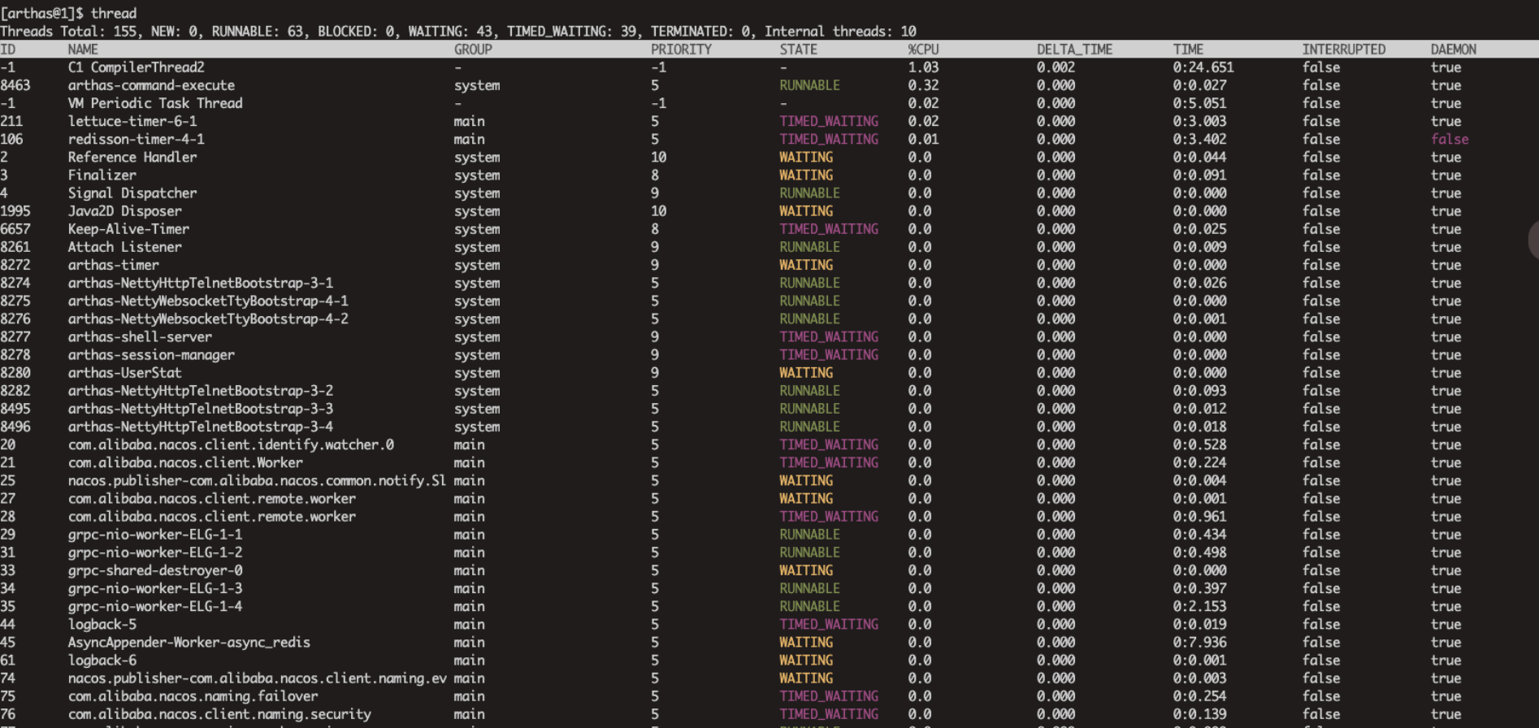Screen dimensions: 1539x728
Task: Click 'Internal threads: 10' summary text
Action: [840, 32]
